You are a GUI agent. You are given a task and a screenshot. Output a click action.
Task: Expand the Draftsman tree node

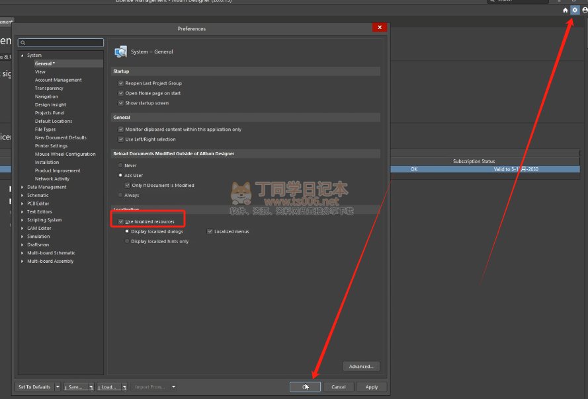22,244
